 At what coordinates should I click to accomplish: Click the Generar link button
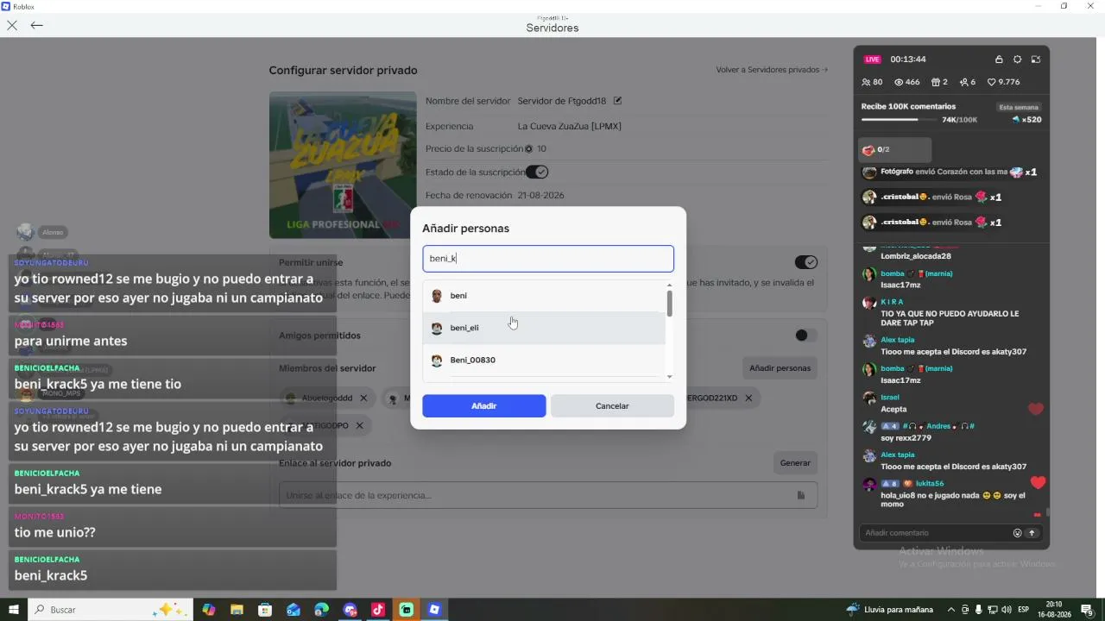795,463
